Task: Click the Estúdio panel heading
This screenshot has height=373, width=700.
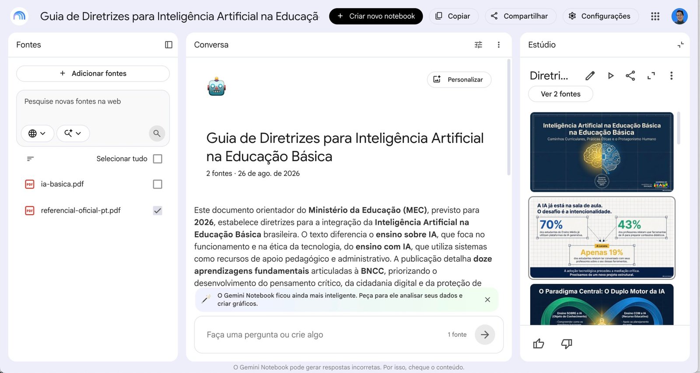Action: [542, 45]
